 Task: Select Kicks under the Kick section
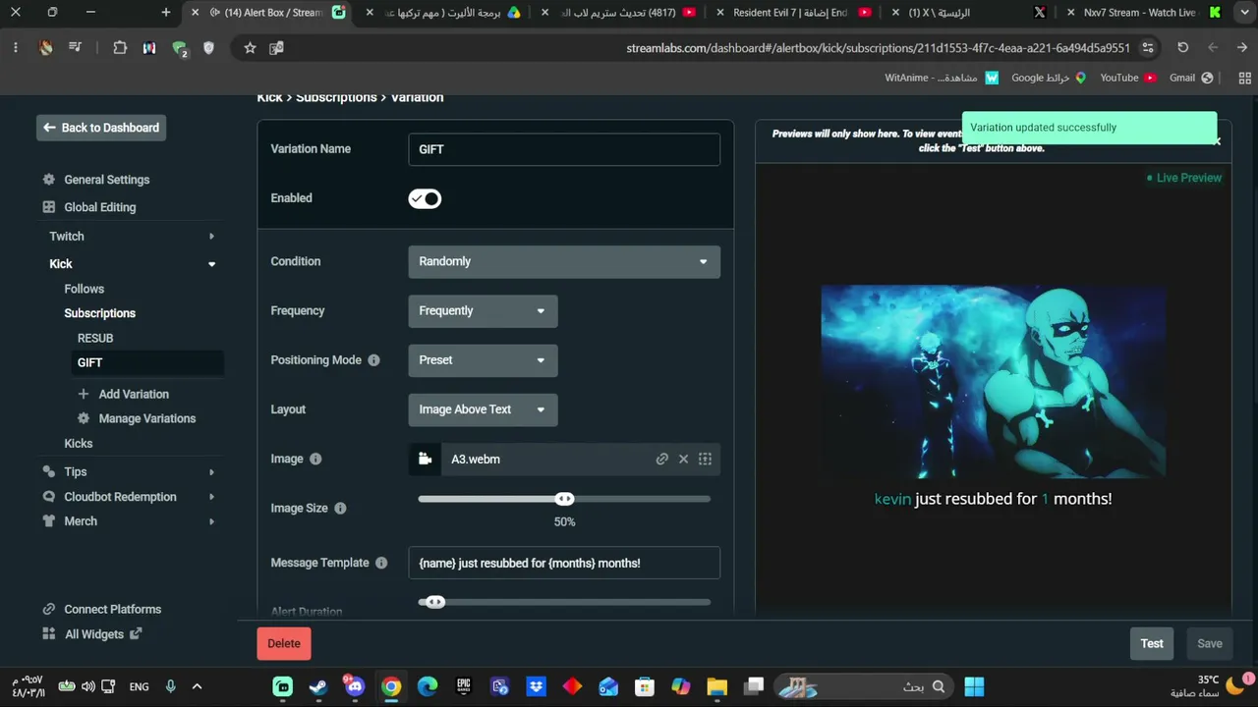point(79,444)
